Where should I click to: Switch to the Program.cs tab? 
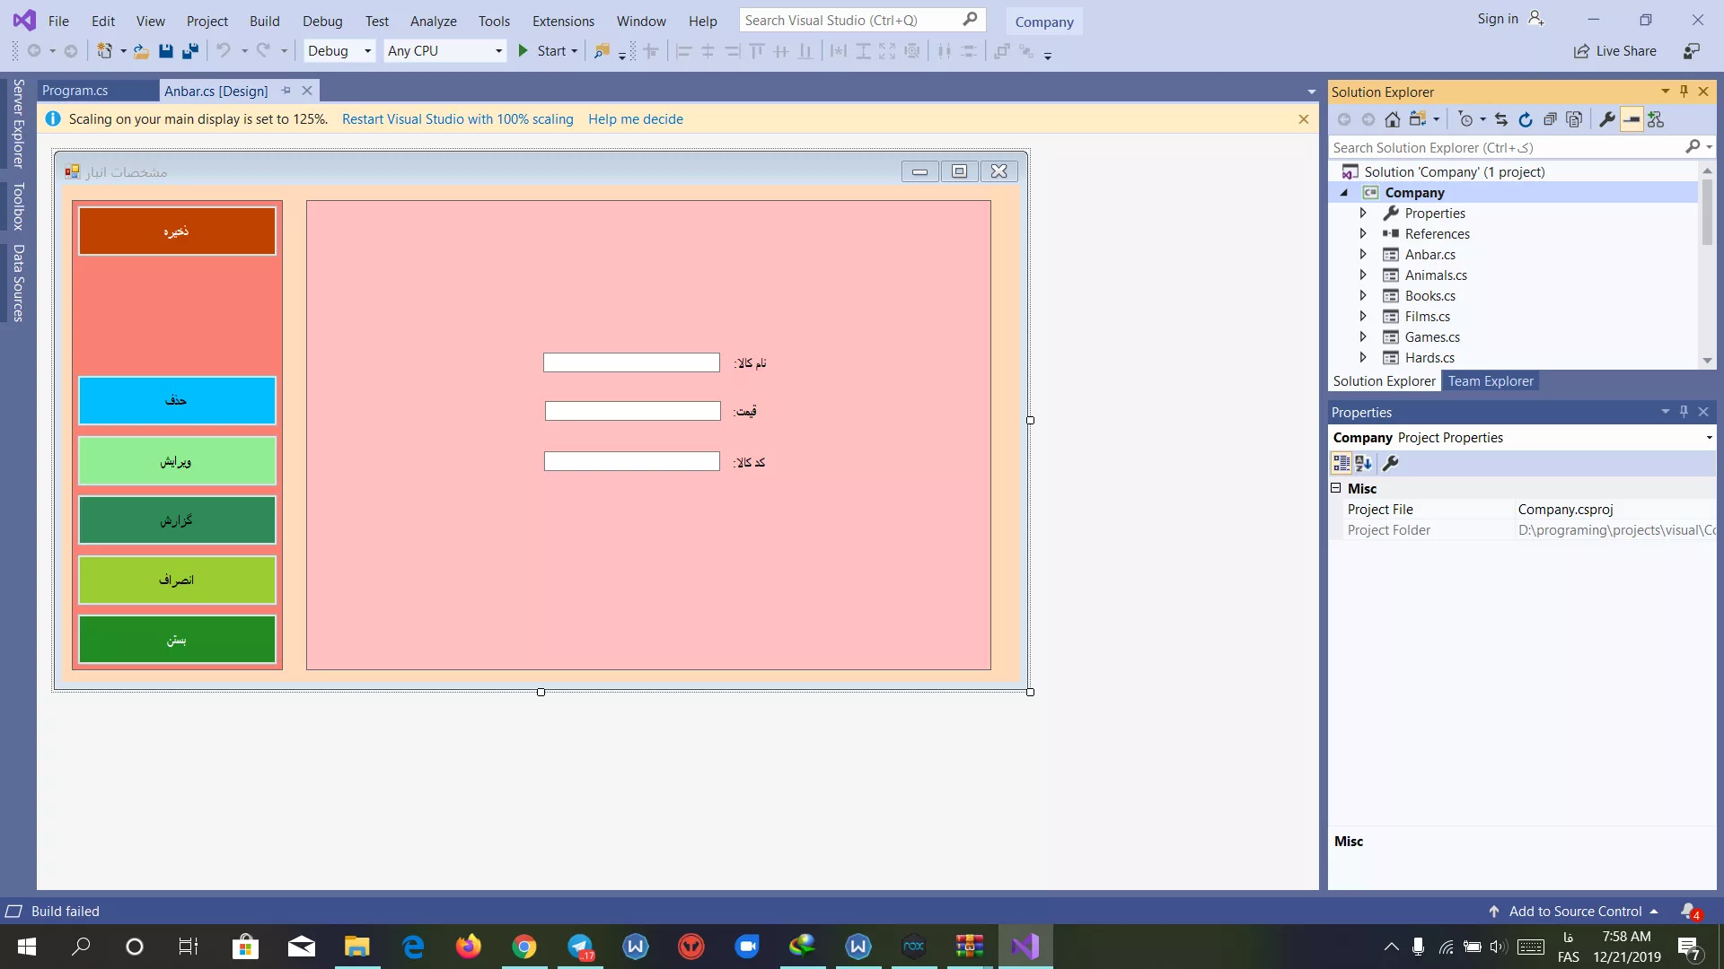click(x=75, y=91)
